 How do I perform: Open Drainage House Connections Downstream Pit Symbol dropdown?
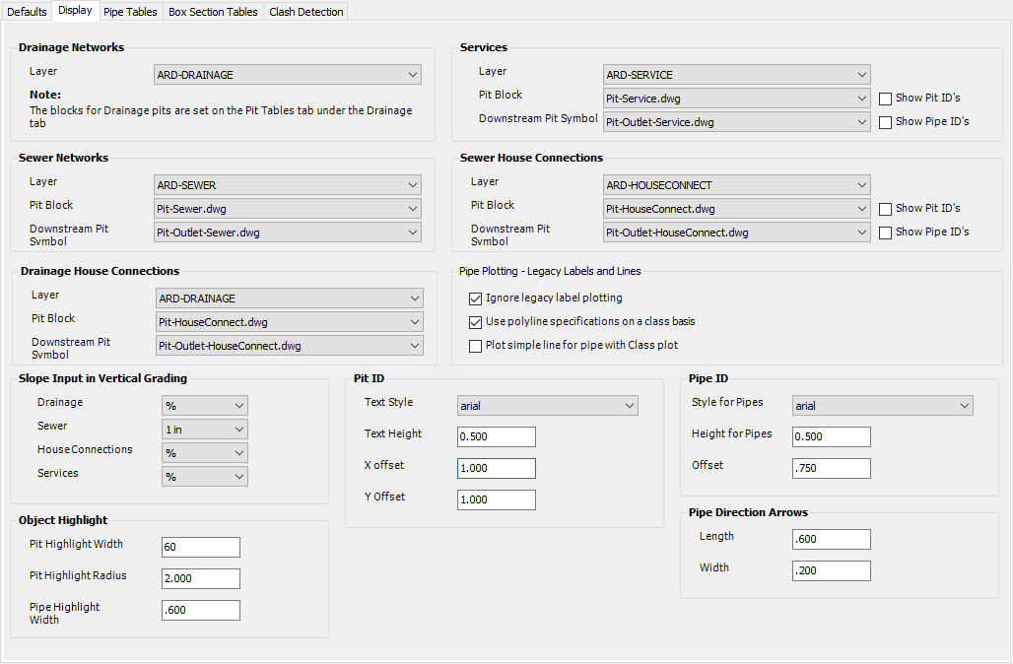(290, 346)
